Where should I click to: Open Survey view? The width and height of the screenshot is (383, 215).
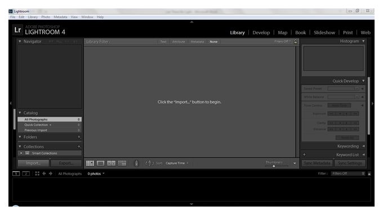point(122,163)
